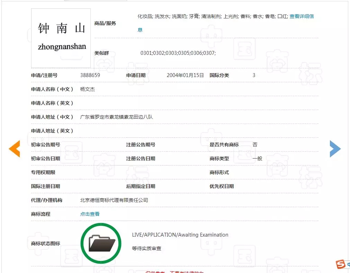This screenshot has width=350, height=273.
Task: Click the 商品/服务 label
Action: [105, 23]
